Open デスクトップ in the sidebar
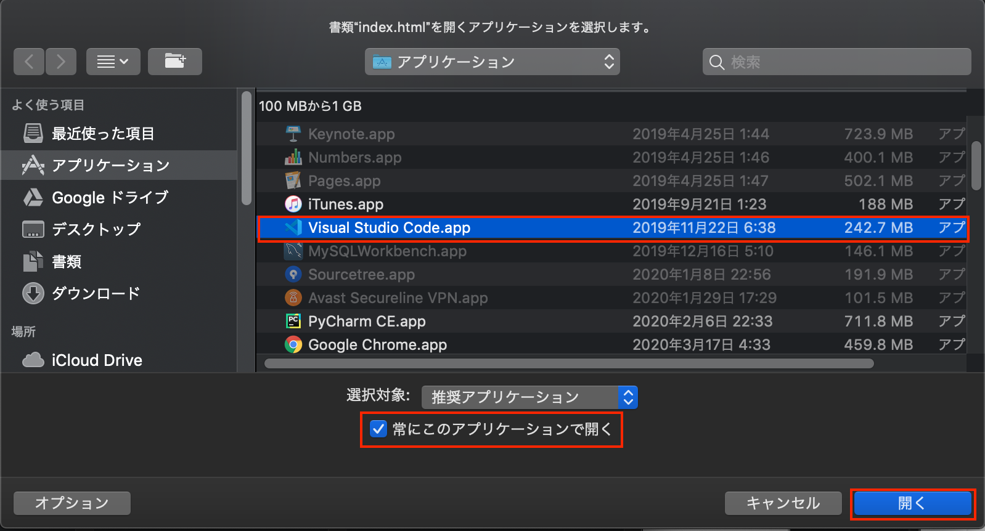Screen dimensions: 985x531 [119, 229]
